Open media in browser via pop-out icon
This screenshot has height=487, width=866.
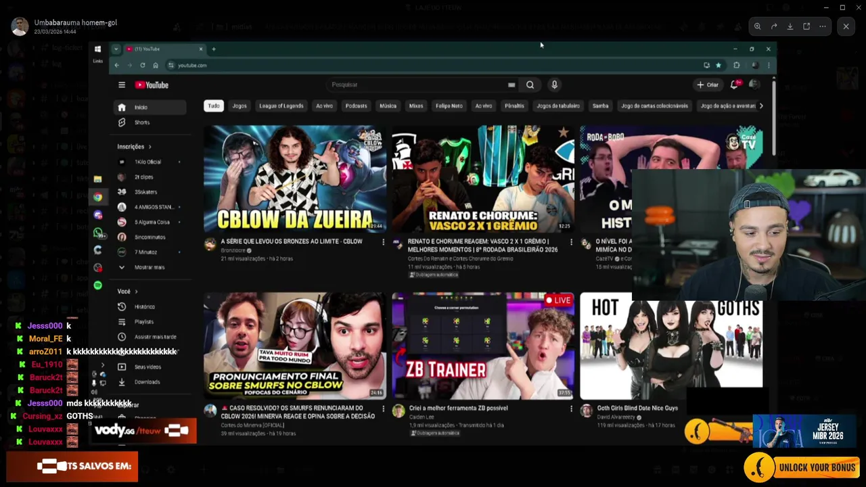coord(806,26)
